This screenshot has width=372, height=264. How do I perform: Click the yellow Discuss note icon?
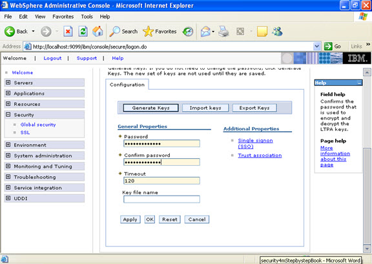coord(262,32)
